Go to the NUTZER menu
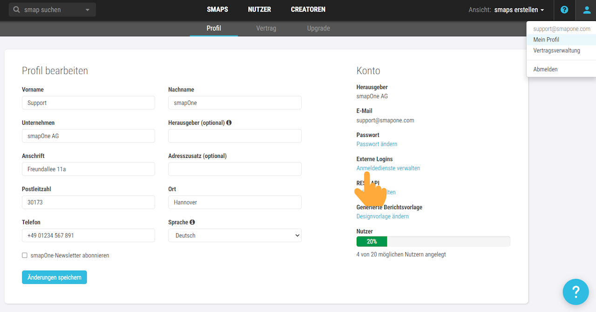 click(x=259, y=9)
